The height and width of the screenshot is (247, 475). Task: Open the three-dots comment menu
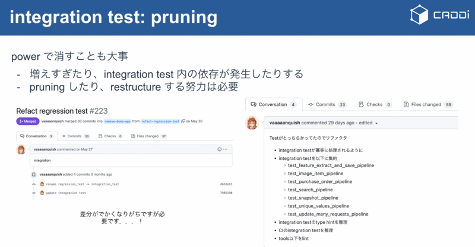point(226,149)
